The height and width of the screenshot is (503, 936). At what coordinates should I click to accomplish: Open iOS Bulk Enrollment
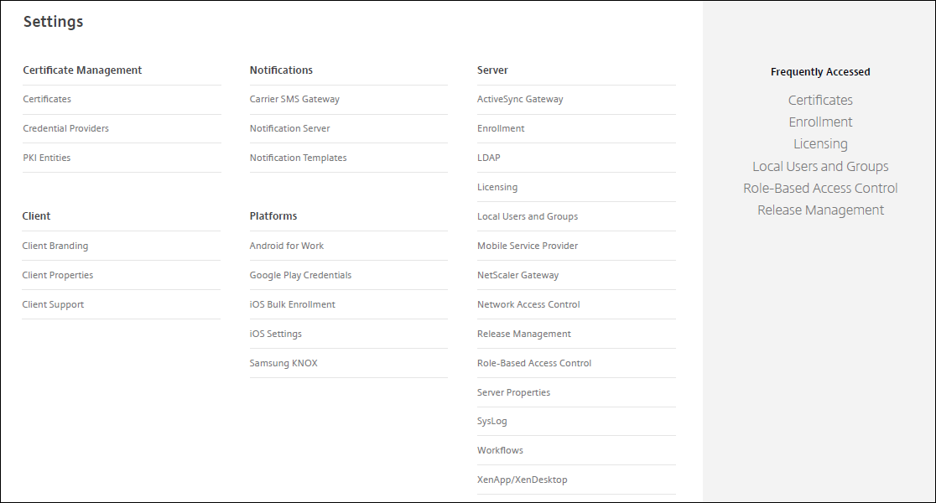(292, 304)
